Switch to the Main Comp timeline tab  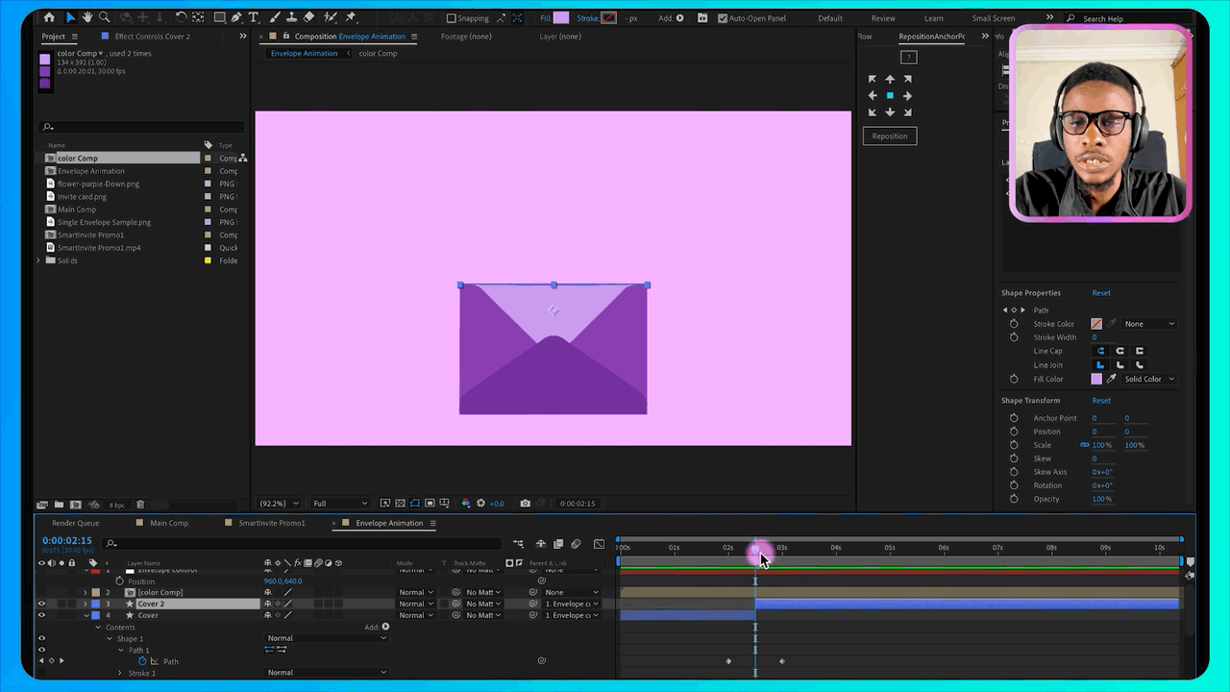[169, 523]
